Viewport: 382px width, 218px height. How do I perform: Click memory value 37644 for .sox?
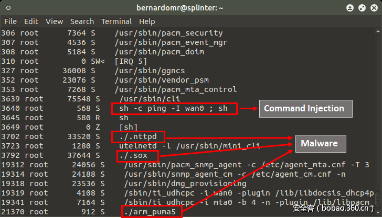coord(79,155)
